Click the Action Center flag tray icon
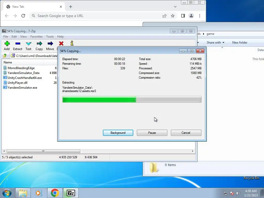This screenshot has width=264, height=198. (232, 193)
